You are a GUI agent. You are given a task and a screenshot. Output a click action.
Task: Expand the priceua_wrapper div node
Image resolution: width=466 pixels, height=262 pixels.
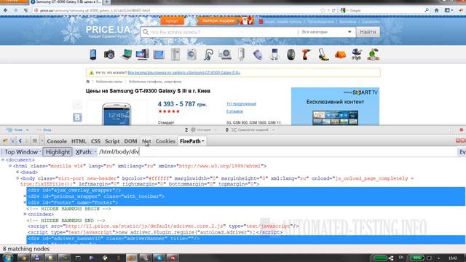click(x=25, y=196)
